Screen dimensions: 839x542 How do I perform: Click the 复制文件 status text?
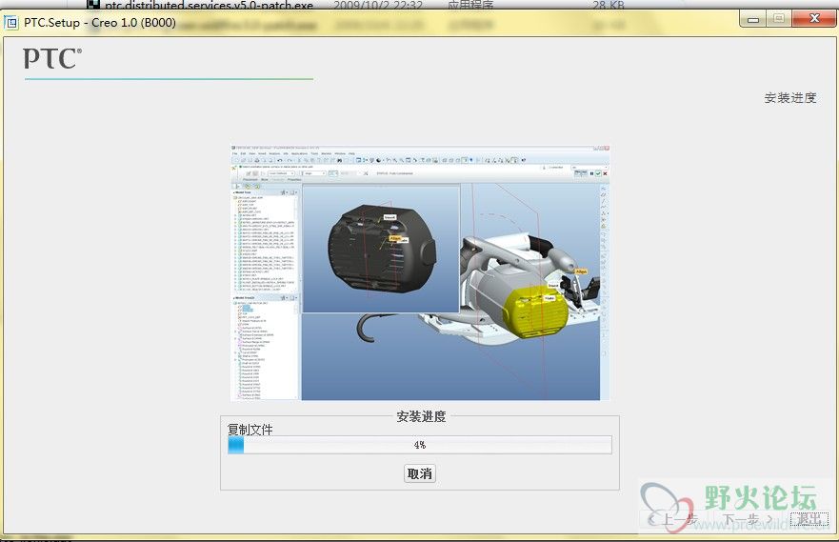250,429
